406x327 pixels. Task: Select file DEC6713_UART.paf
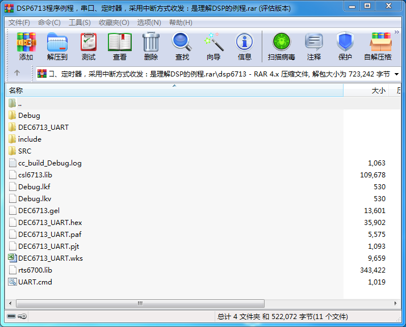(45, 234)
